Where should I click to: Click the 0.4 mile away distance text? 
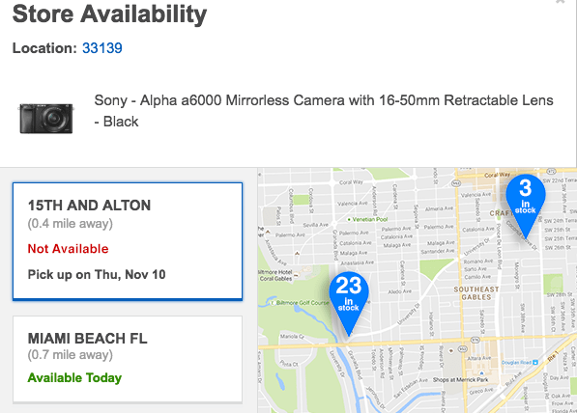coord(71,224)
